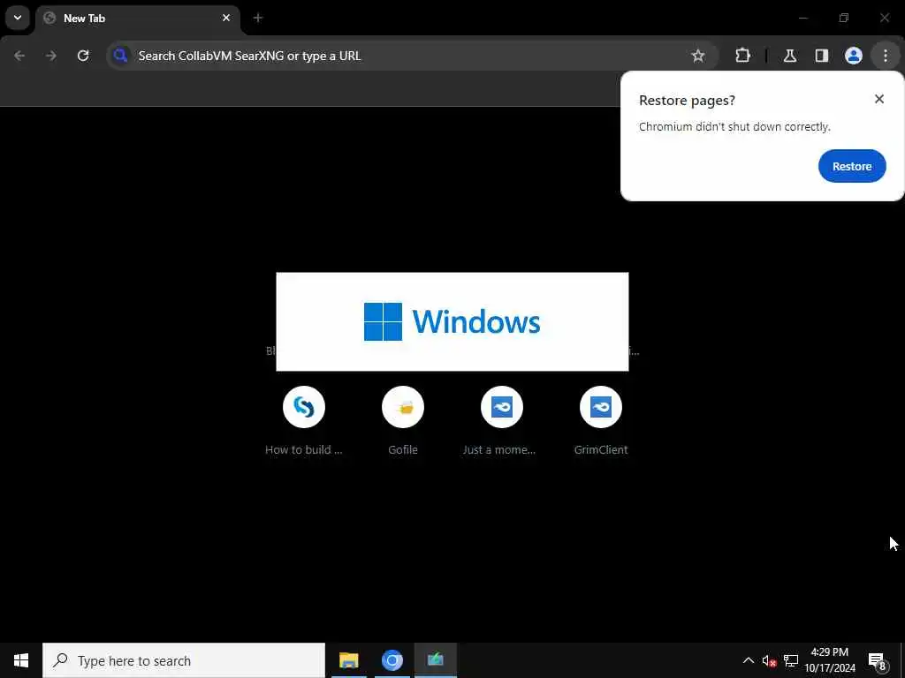Click the Restore button
The image size is (905, 678).
pyautogui.click(x=852, y=166)
